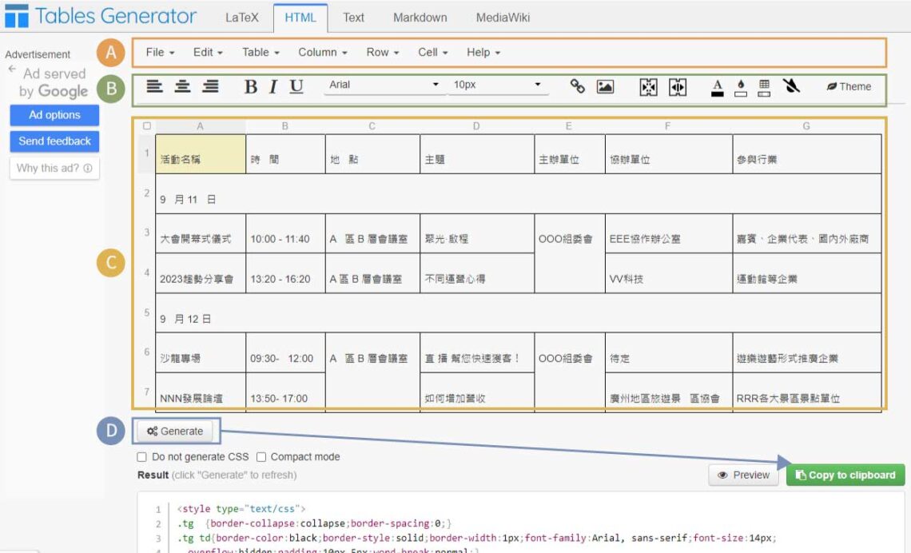This screenshot has width=911, height=553.
Task: Click the align left icon
Action: point(154,86)
